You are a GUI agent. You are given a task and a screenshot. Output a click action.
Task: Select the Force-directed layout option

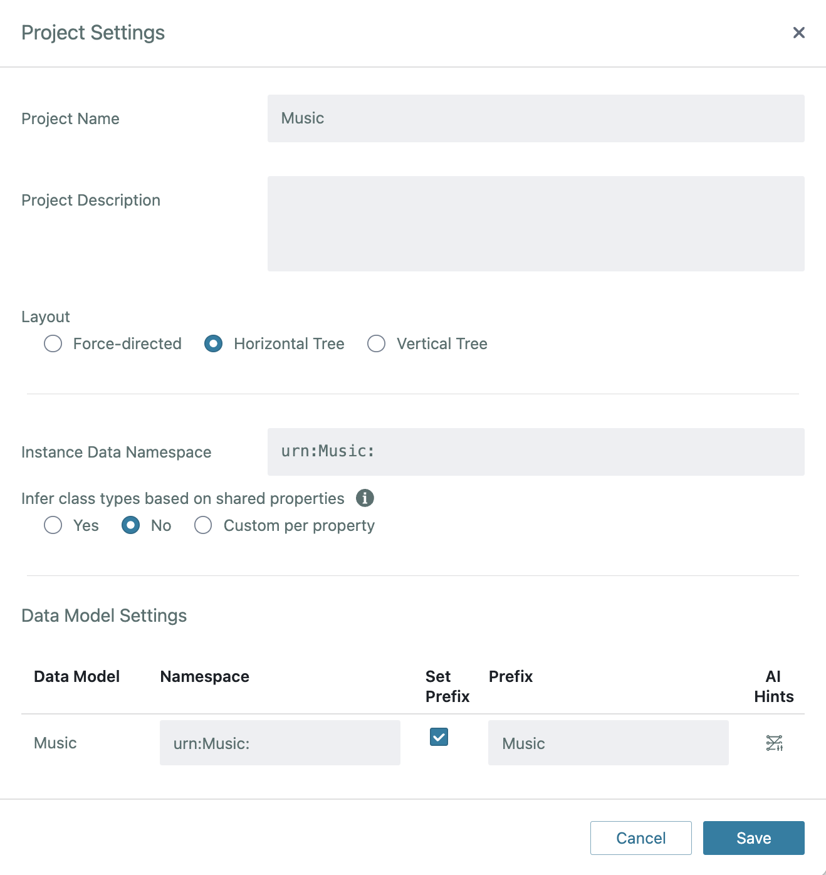tap(53, 343)
